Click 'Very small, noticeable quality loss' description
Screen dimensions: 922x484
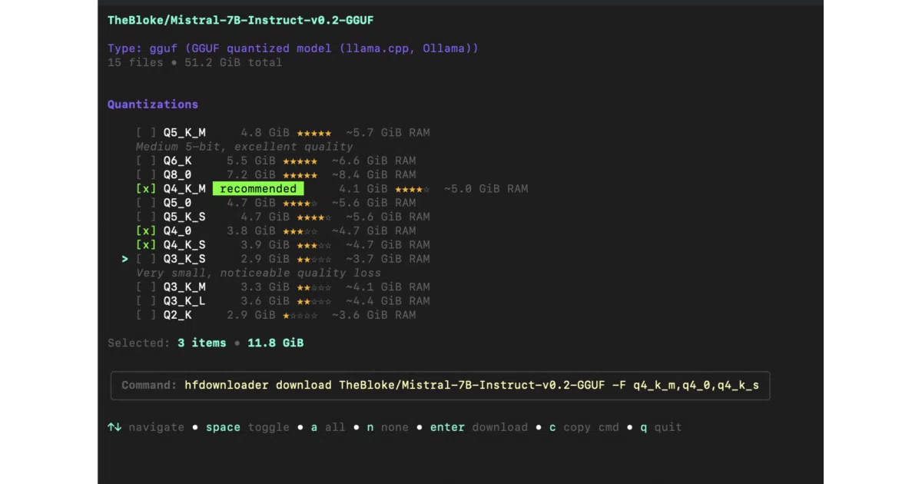tap(258, 273)
